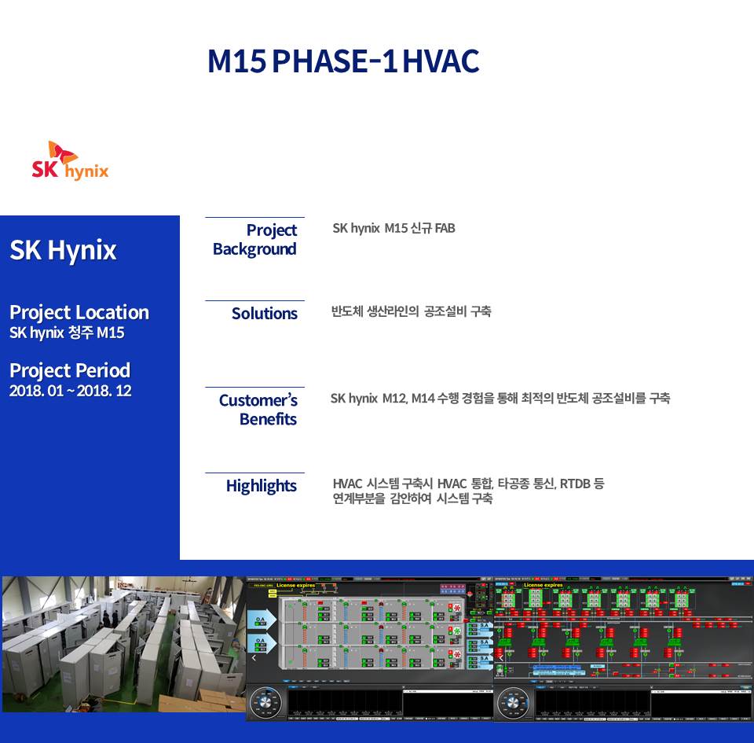This screenshot has width=754, height=743.
Task: Click the Customer's Benefits heading
Action: click(258, 410)
